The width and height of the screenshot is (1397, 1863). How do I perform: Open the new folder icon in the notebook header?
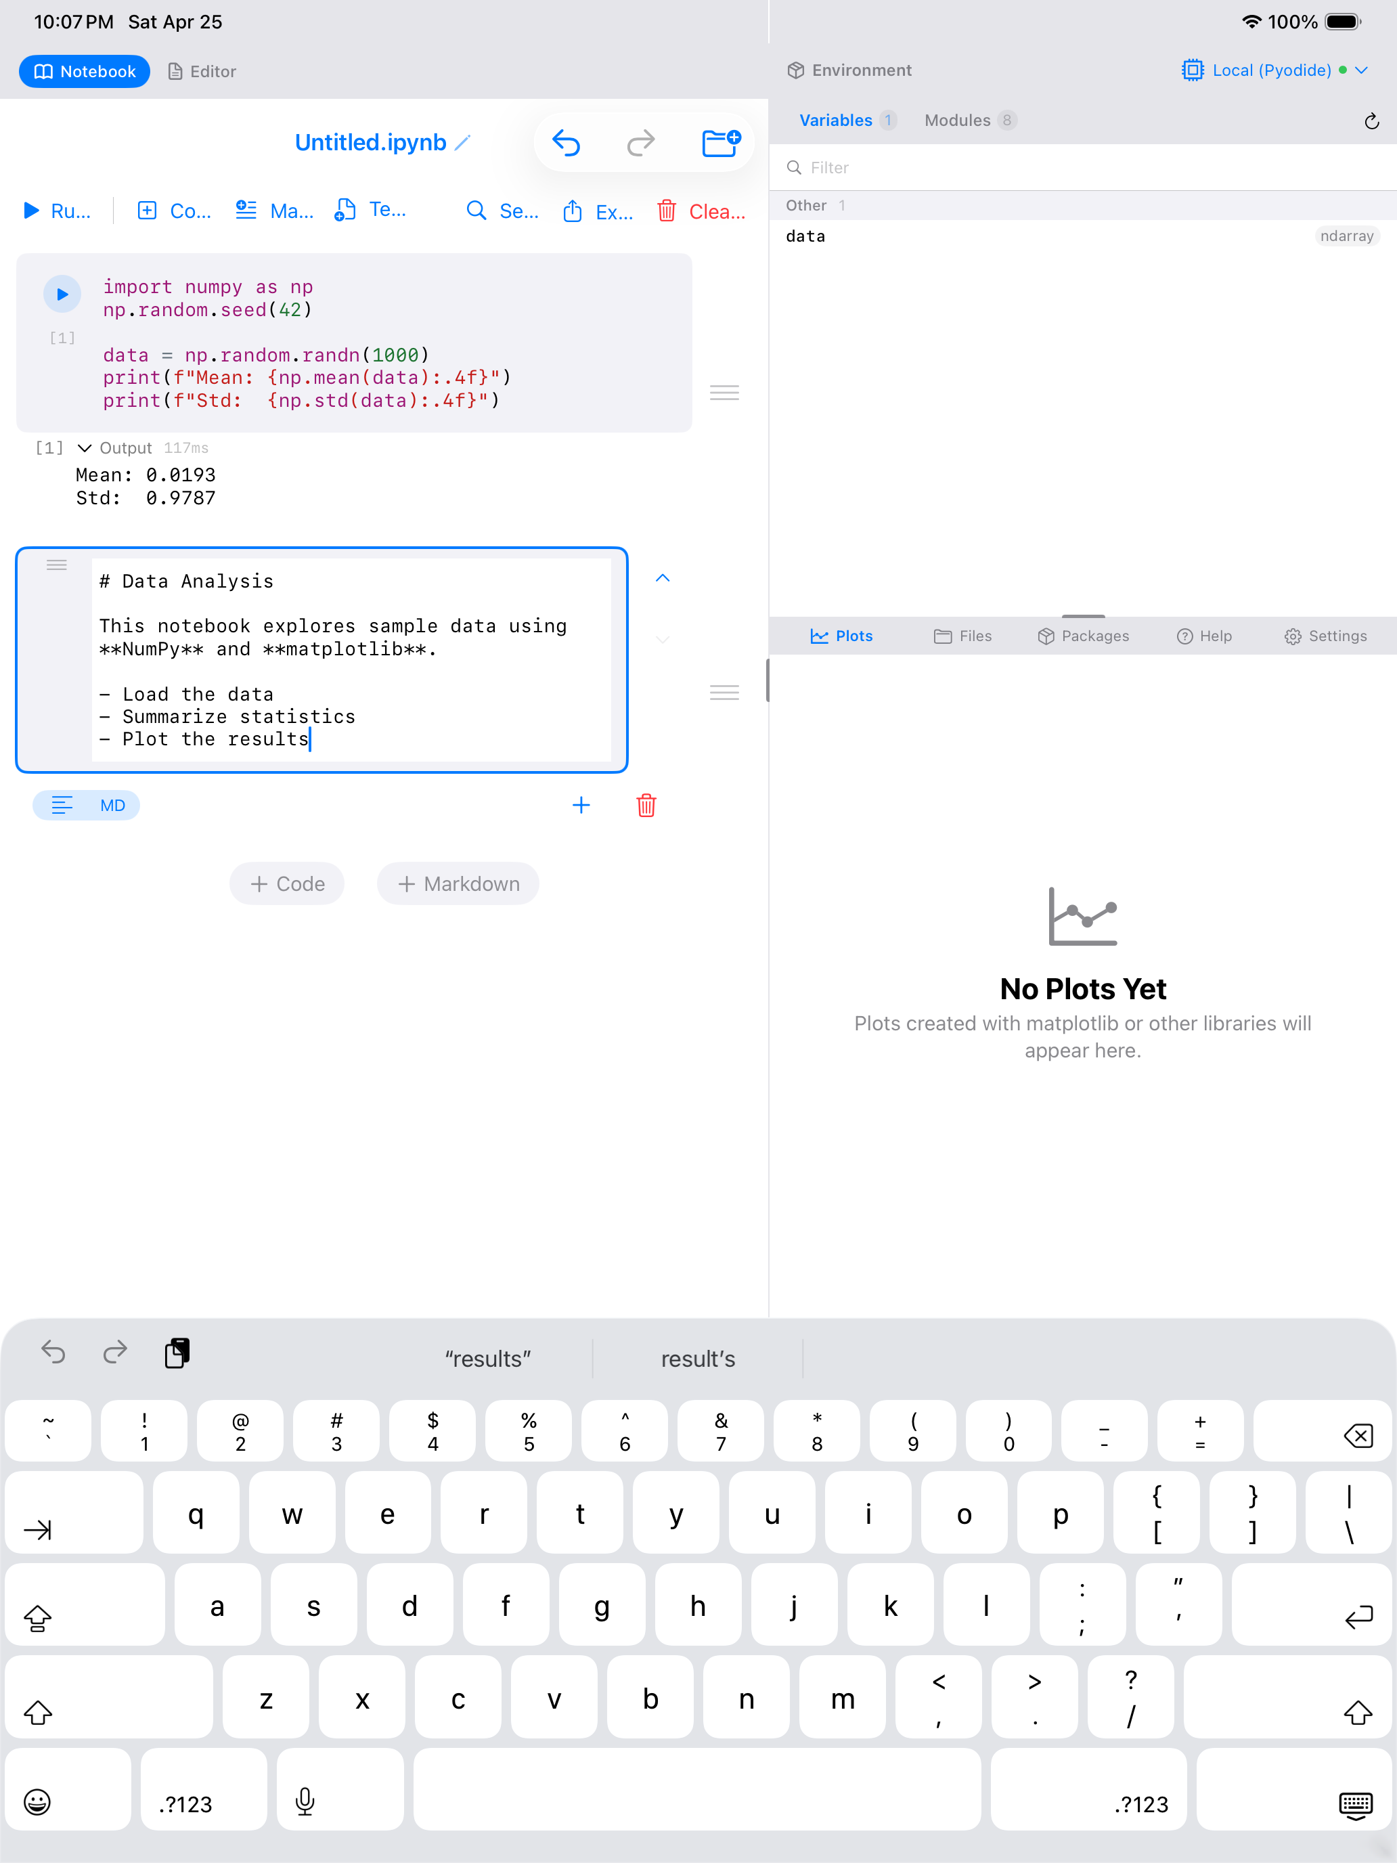[x=721, y=144]
